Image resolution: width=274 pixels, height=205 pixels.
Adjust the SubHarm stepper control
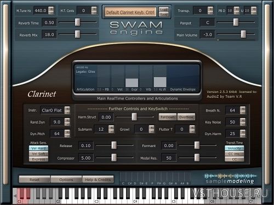[111, 129]
